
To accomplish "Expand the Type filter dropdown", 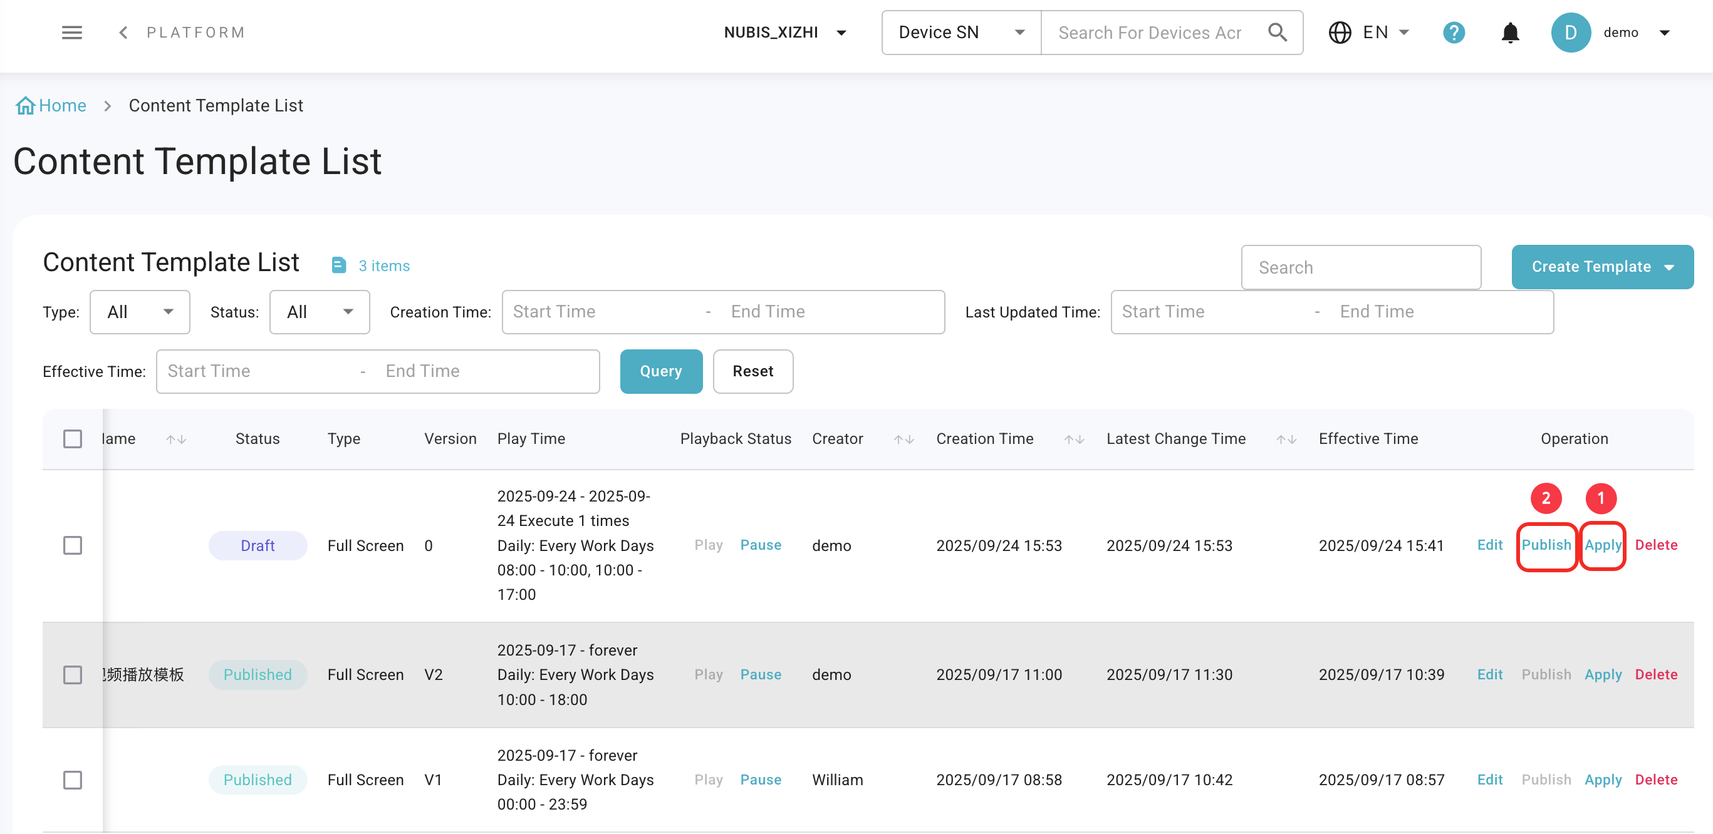I will [140, 312].
